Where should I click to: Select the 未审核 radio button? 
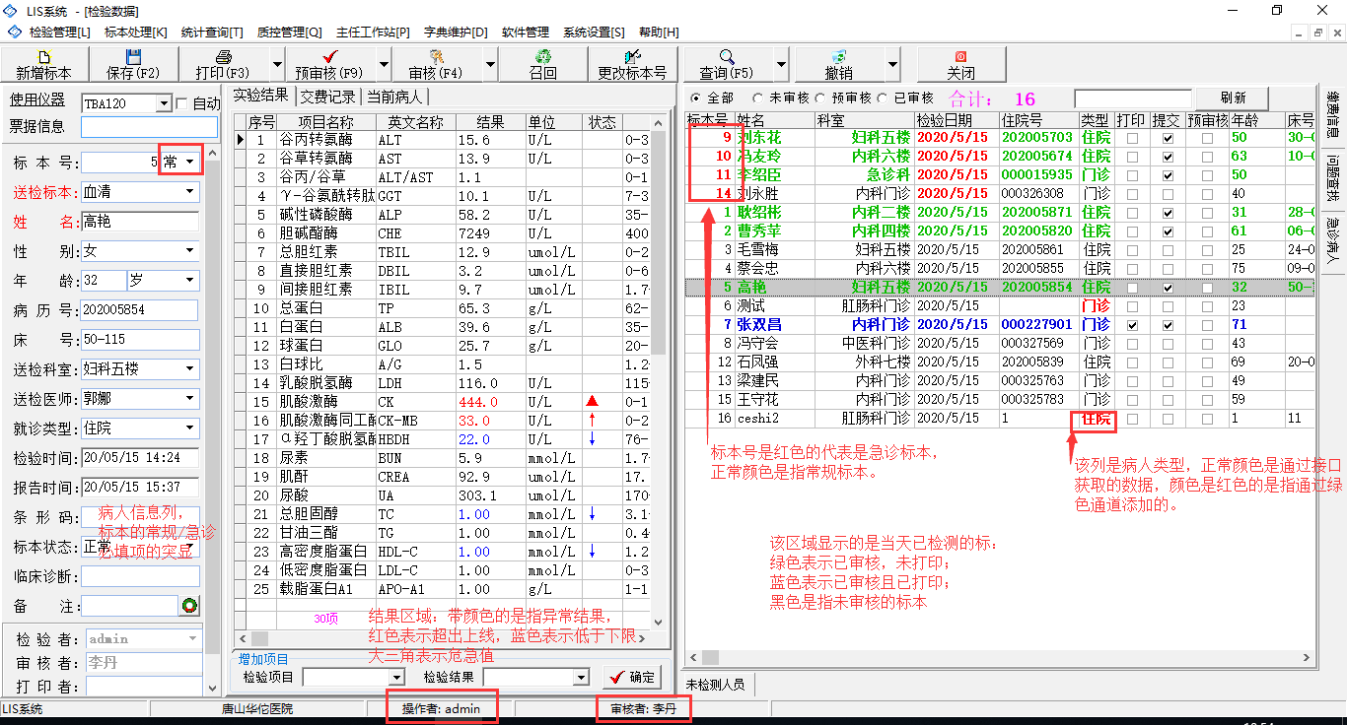pos(757,99)
